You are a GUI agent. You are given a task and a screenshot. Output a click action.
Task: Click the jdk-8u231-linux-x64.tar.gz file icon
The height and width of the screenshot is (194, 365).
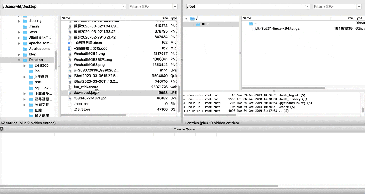pyautogui.click(x=251, y=29)
